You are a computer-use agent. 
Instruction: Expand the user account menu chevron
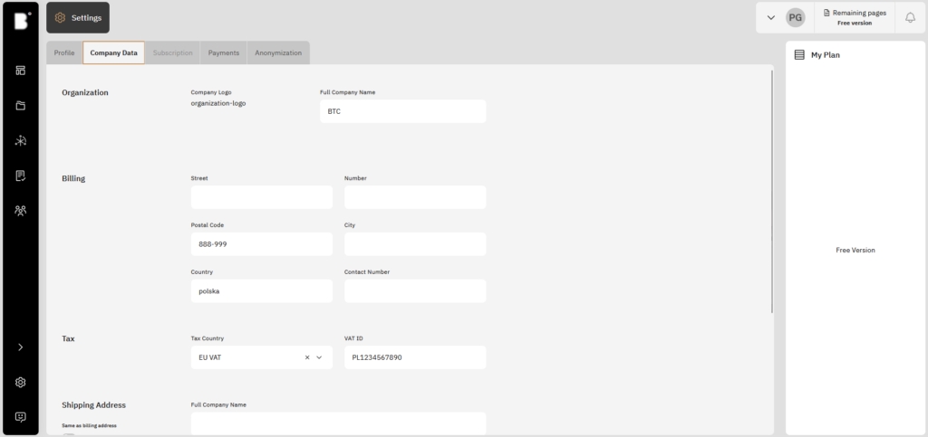pos(771,17)
